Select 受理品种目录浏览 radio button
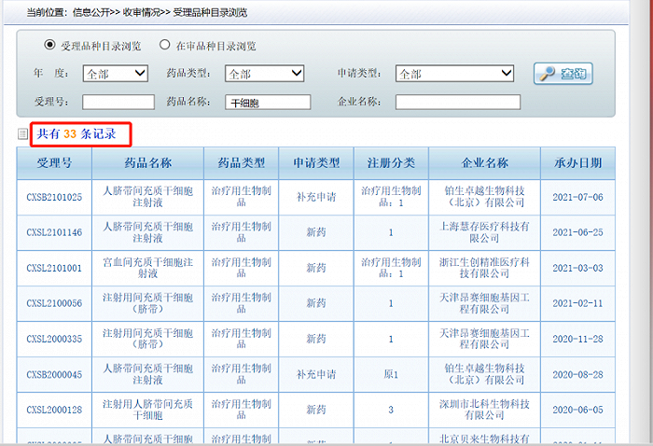Screen dimensions: 653x446 [x=49, y=45]
